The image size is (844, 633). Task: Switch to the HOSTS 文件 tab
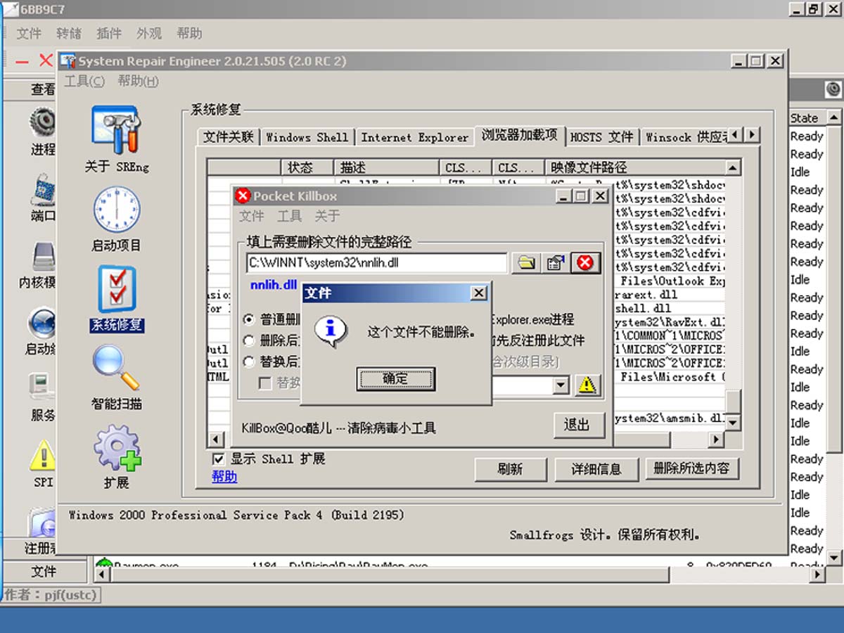point(602,137)
